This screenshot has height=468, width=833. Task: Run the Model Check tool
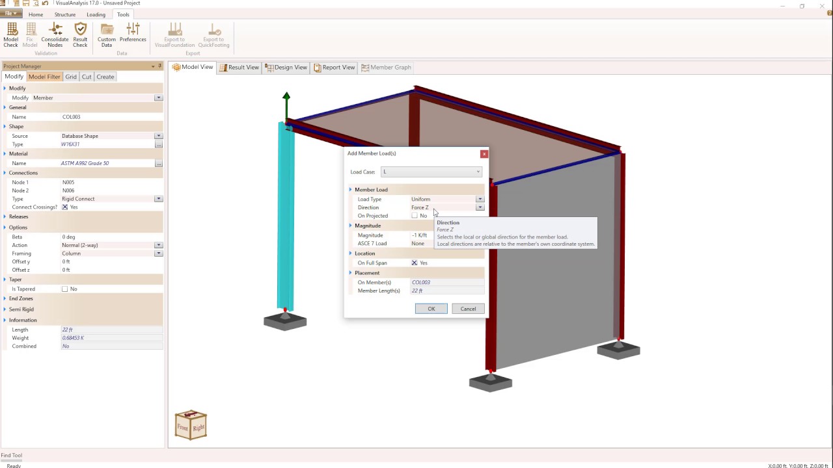pyautogui.click(x=11, y=35)
